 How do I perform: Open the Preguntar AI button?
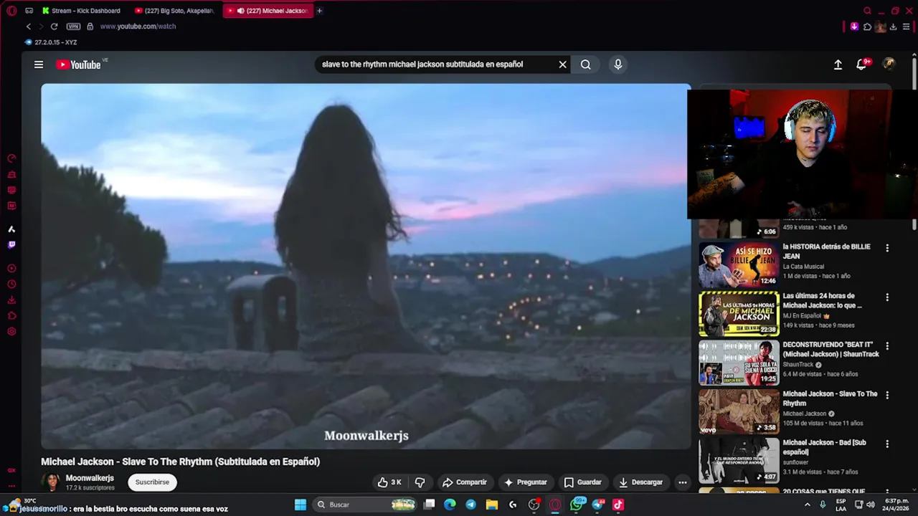point(526,482)
